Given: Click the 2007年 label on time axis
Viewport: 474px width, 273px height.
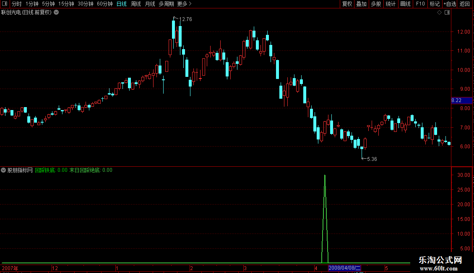Looking at the screenshot, I should 10,268.
